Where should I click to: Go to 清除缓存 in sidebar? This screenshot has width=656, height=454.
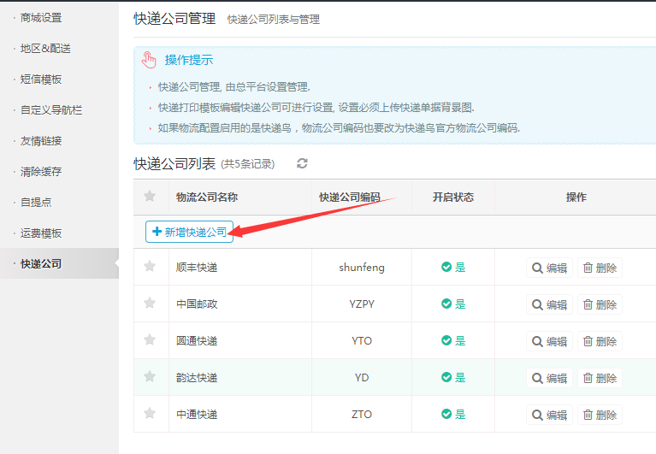coord(41,172)
